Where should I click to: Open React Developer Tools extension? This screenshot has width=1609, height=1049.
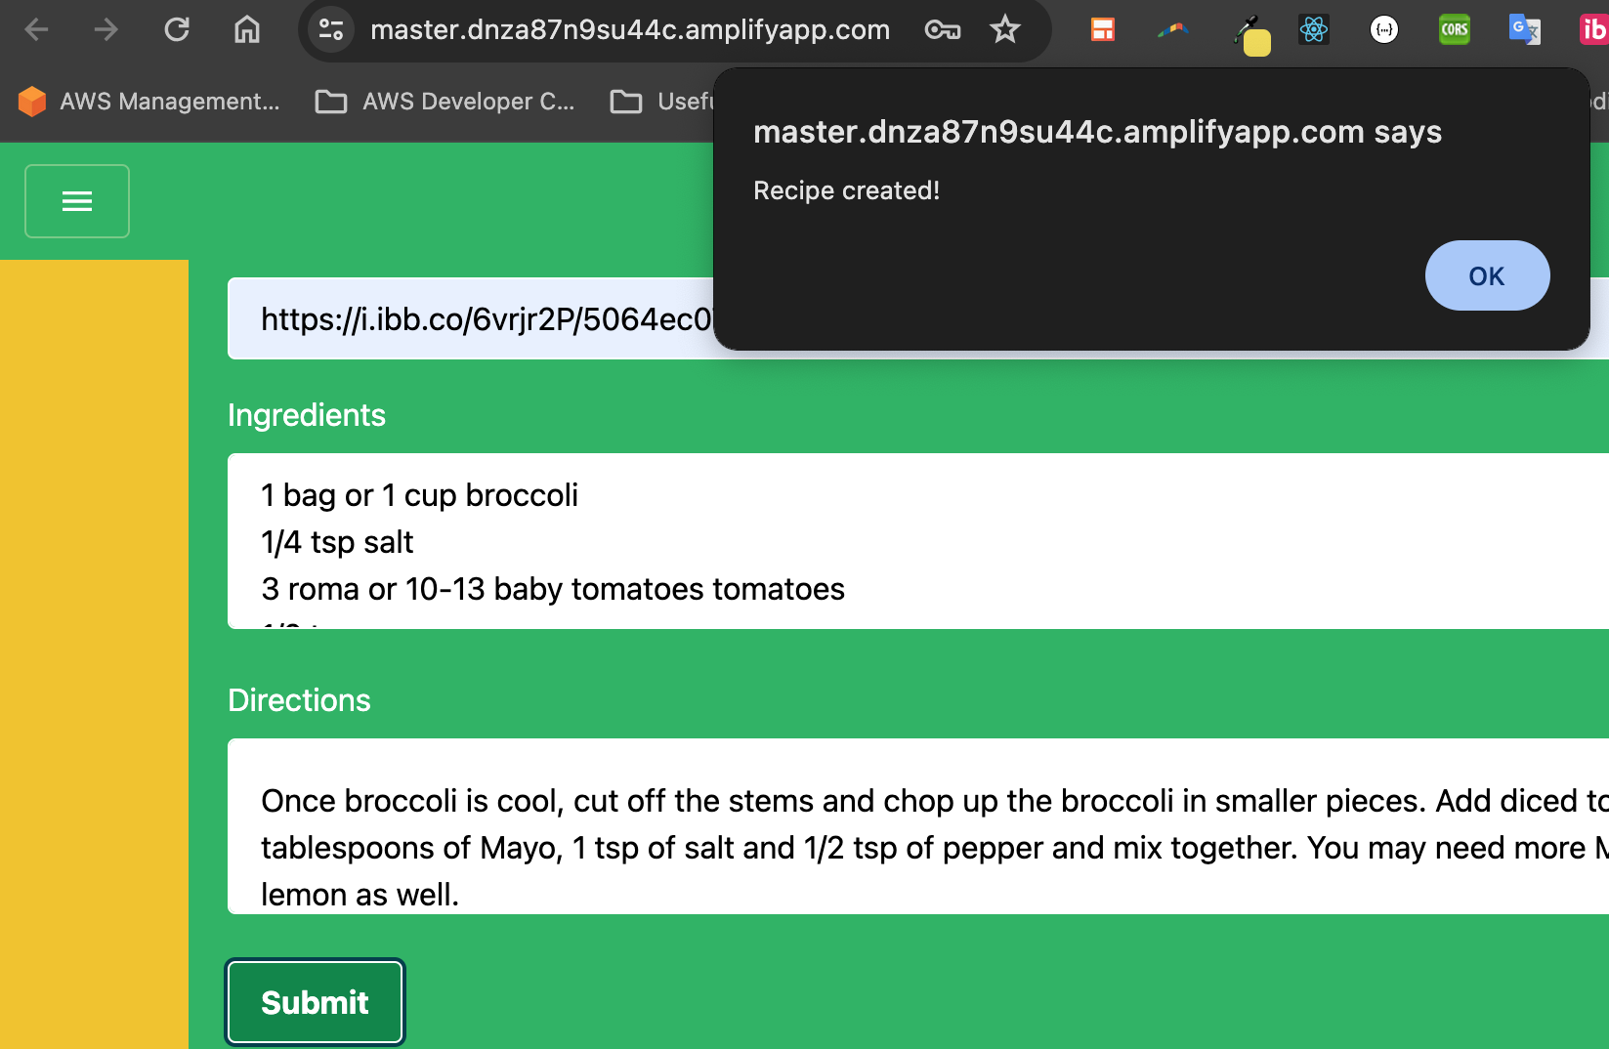click(x=1313, y=30)
